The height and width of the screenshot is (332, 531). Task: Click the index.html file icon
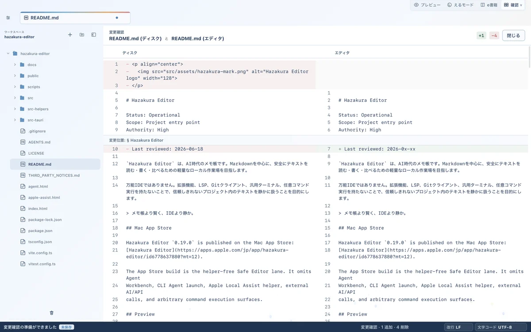[23, 208]
